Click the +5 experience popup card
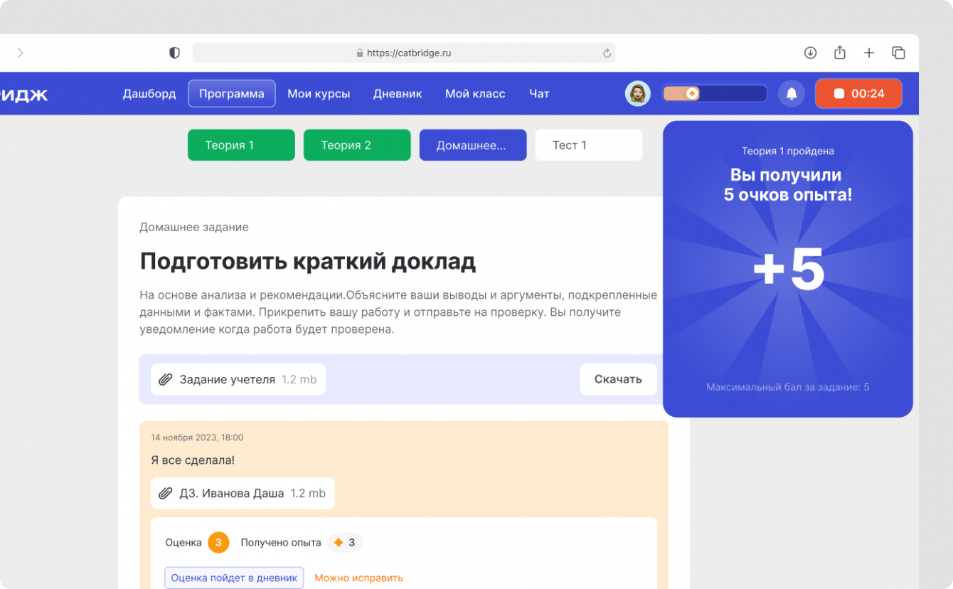 (788, 269)
